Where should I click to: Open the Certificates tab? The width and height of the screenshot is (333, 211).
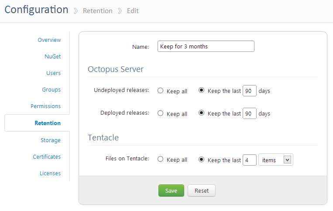(47, 157)
